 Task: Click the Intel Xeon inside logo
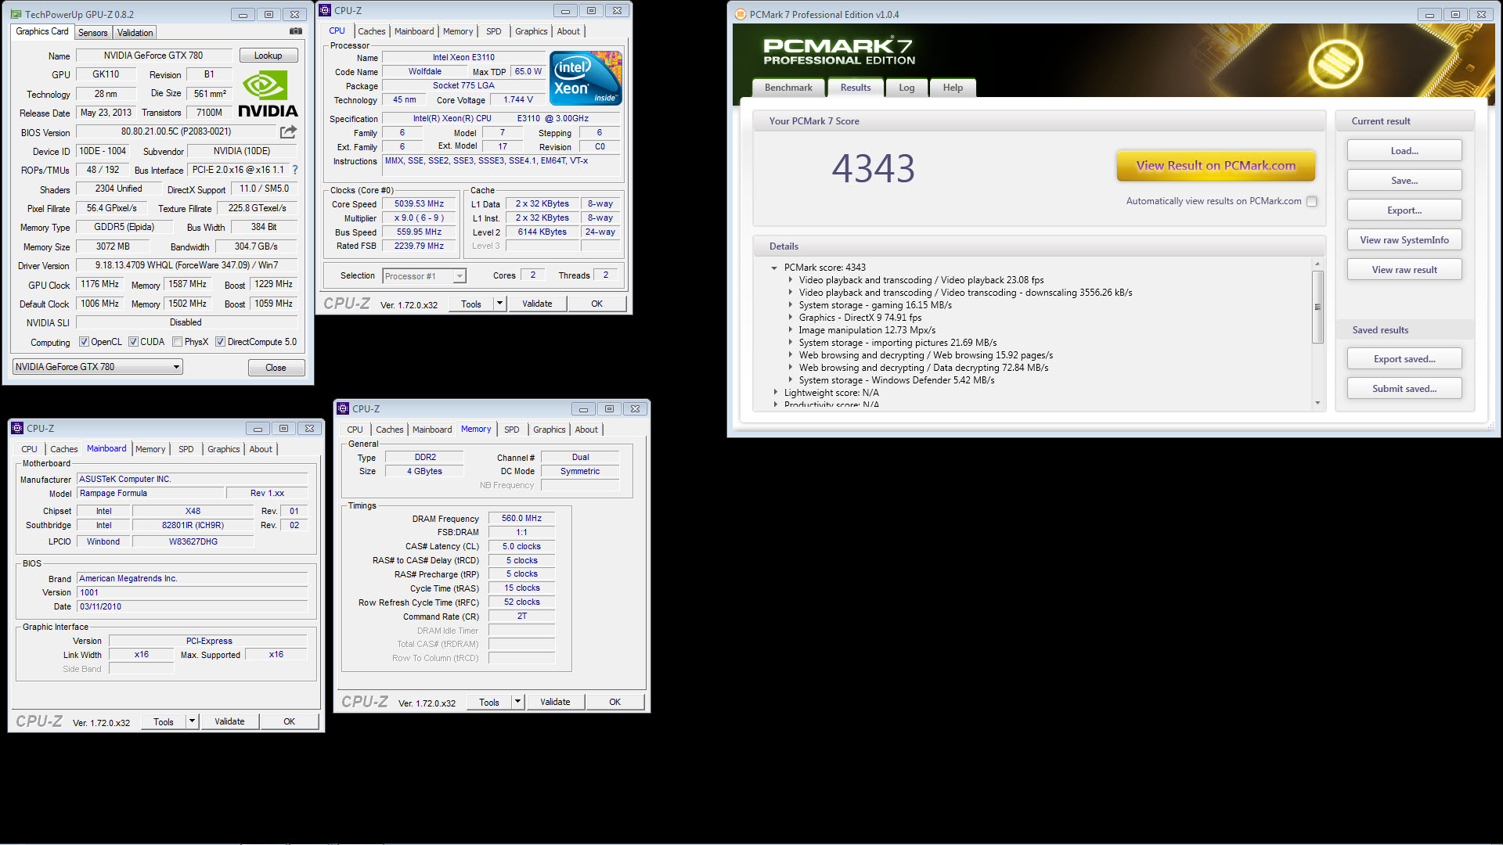(586, 77)
